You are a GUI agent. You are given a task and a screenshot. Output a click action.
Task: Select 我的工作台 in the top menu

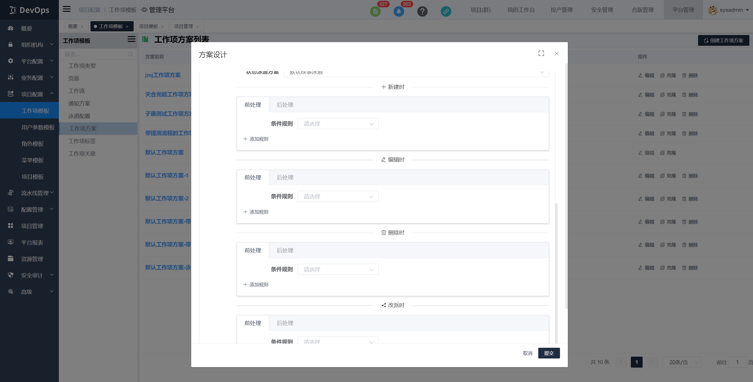pos(521,10)
